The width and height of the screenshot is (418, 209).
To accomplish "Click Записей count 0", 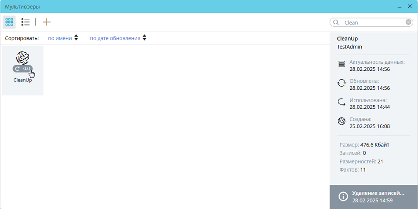I will [x=364, y=153].
